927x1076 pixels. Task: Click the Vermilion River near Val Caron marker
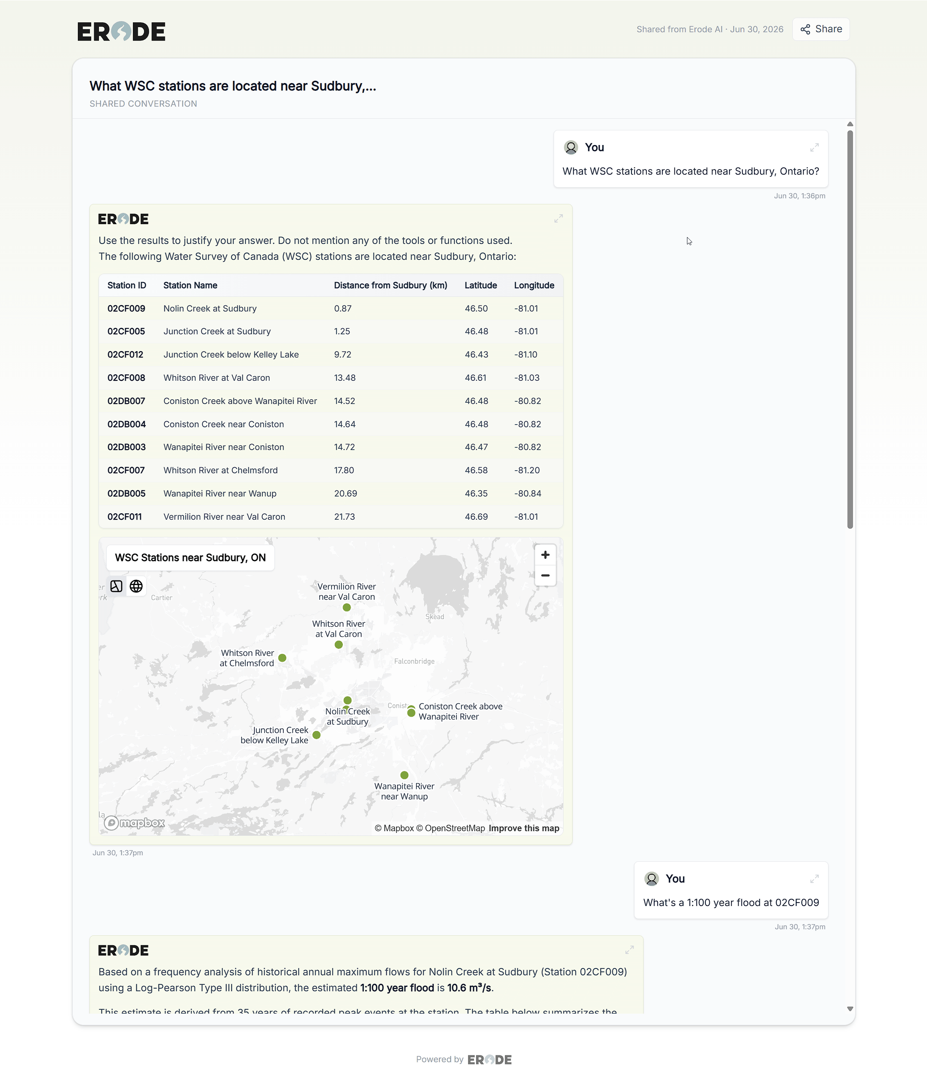(347, 607)
